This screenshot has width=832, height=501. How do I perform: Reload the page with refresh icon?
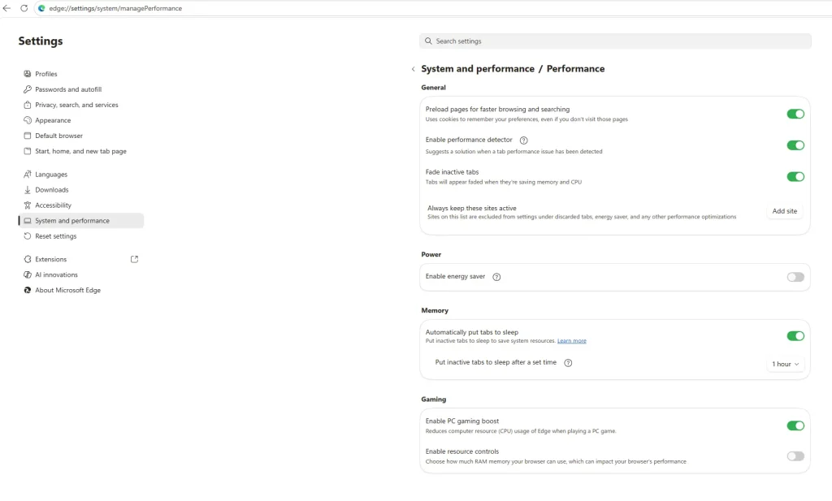(24, 8)
